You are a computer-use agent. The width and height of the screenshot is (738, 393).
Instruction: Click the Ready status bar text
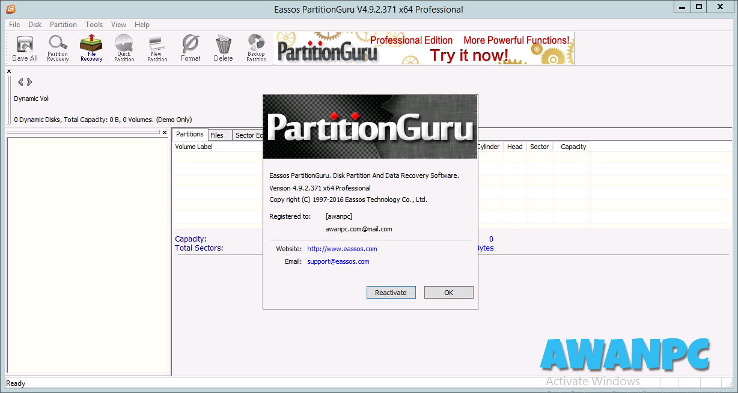click(16, 383)
